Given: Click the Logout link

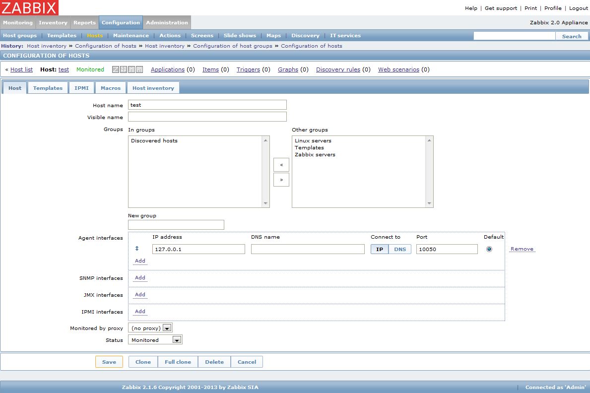Looking at the screenshot, I should tap(578, 8).
